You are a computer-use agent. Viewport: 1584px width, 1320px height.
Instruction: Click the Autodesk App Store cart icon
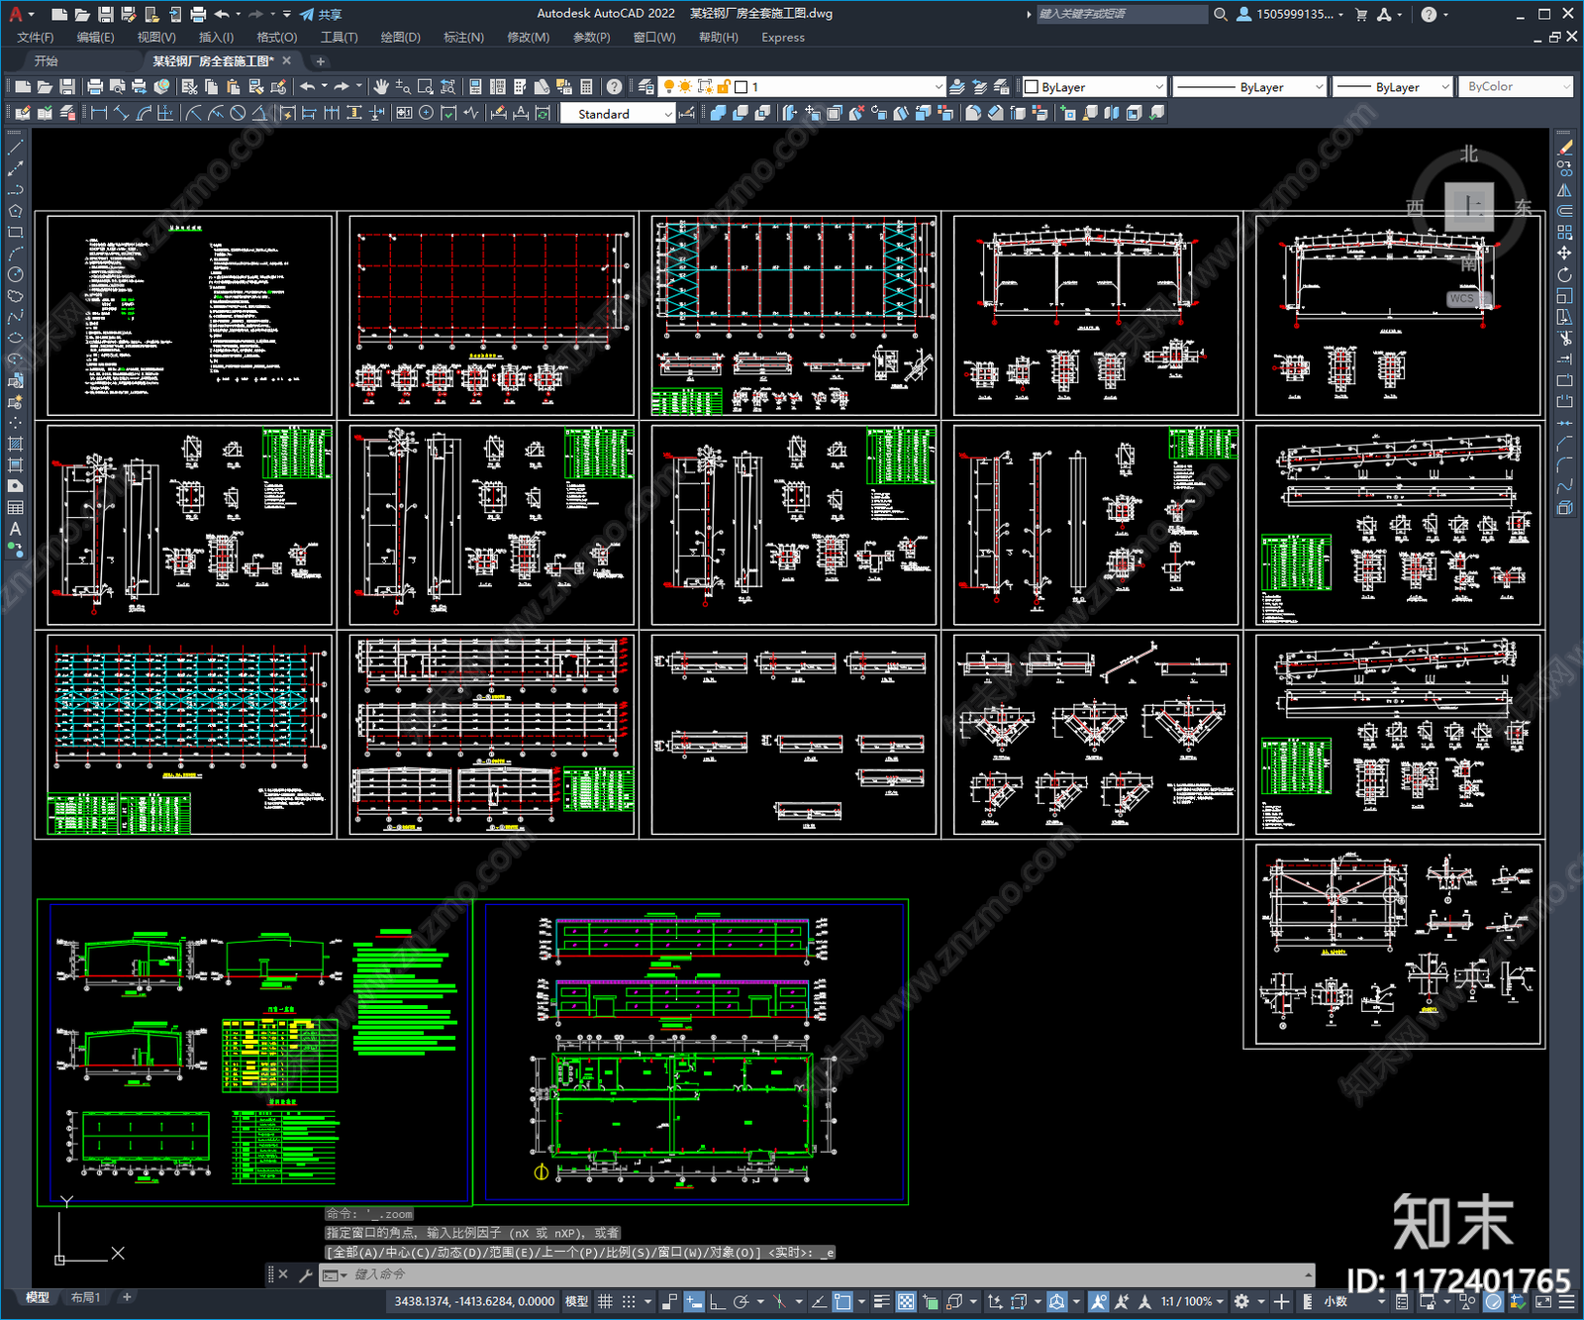(1361, 14)
